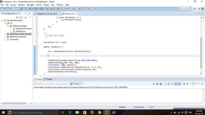
Task: Click the Open Perspective icon
Action: point(194,9)
